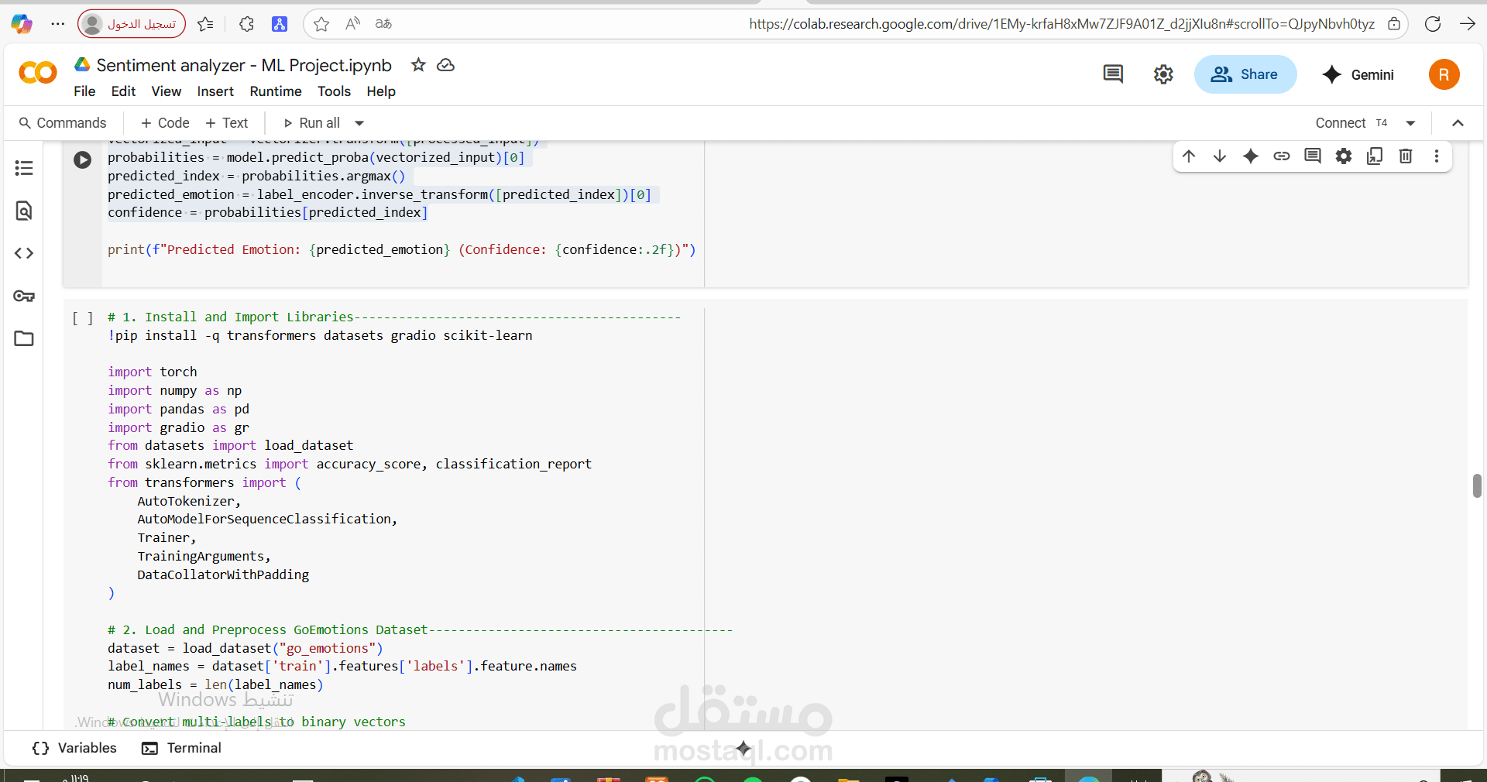Open the Help menu
The image size is (1487, 782).
coord(381,91)
